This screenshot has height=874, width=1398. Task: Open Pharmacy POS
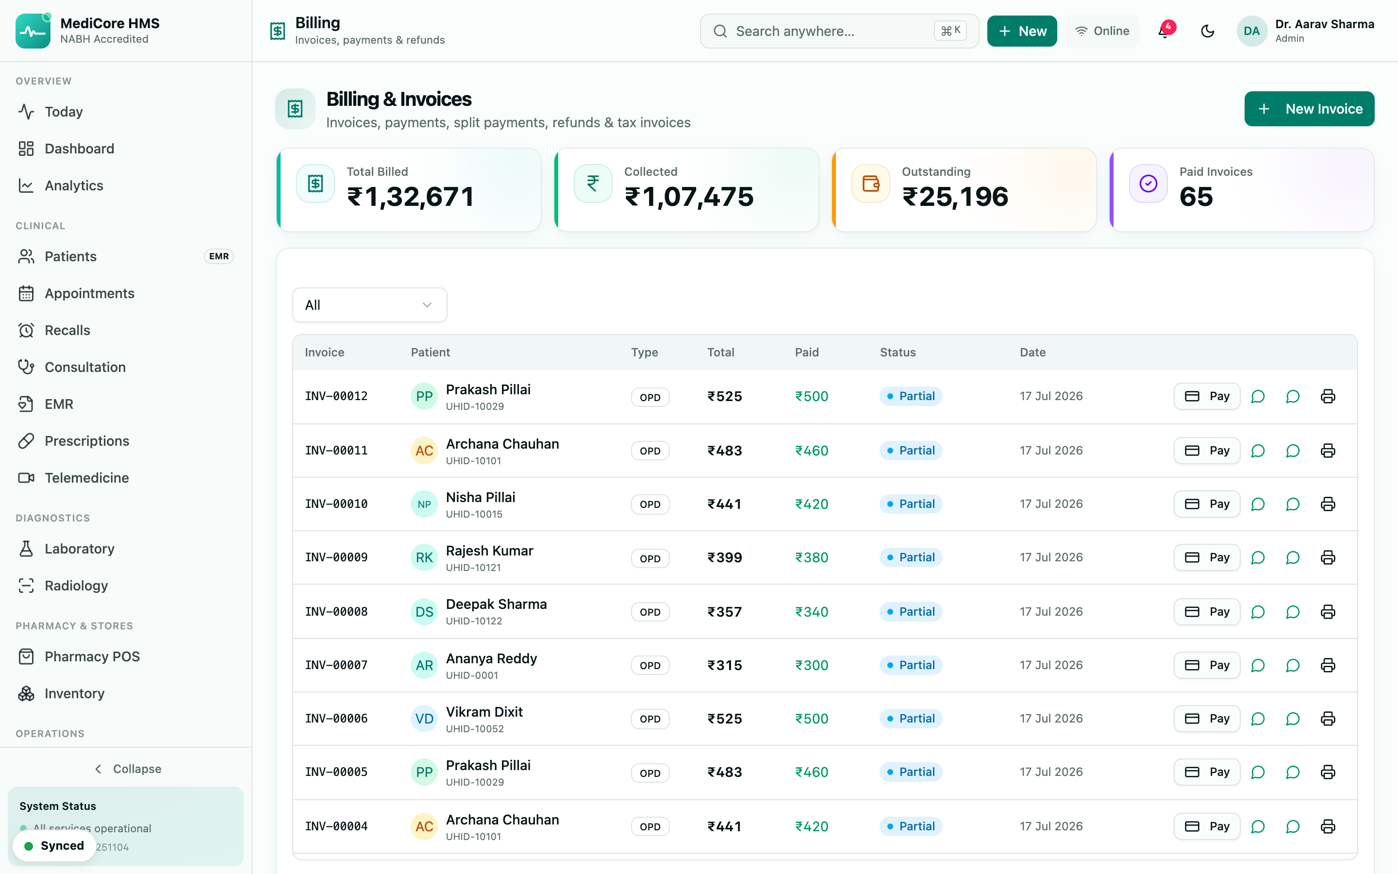pyautogui.click(x=126, y=656)
